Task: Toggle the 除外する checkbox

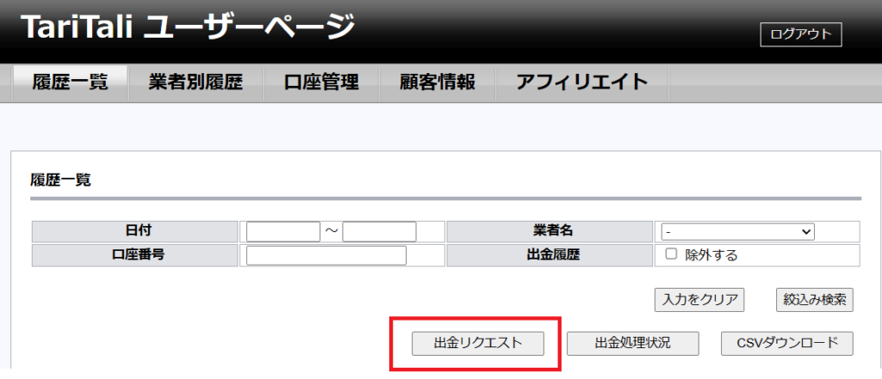Action: coord(670,254)
